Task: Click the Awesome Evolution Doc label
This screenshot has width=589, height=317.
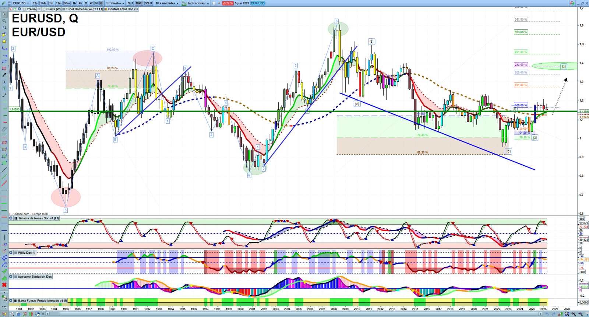Action: click(35, 277)
